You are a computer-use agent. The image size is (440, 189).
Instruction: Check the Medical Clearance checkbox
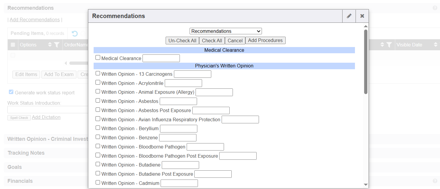click(x=98, y=58)
